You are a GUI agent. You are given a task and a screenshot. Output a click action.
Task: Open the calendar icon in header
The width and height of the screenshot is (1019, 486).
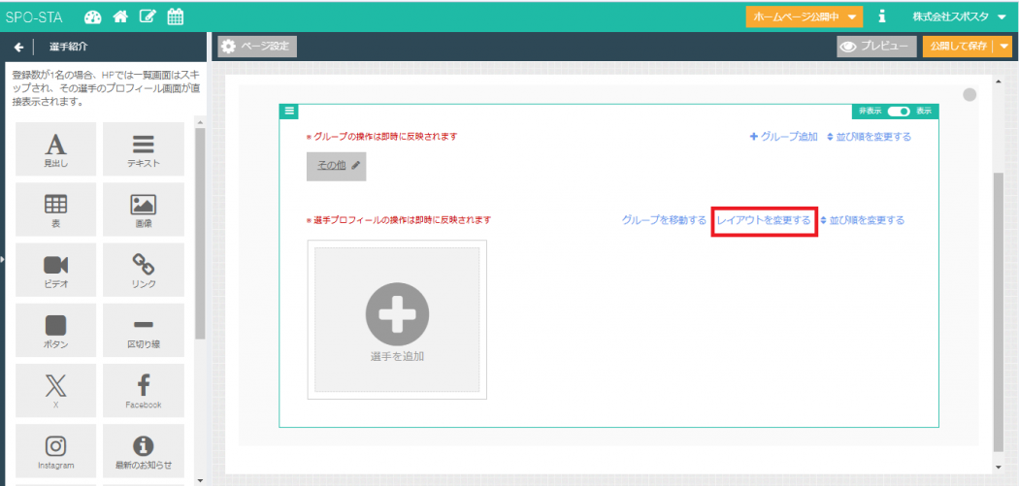(x=175, y=16)
